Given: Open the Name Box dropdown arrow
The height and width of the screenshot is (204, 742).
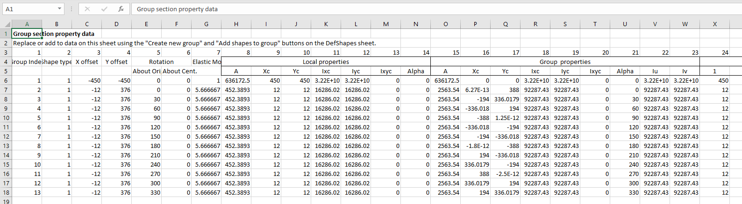Looking at the screenshot, I should (x=59, y=9).
